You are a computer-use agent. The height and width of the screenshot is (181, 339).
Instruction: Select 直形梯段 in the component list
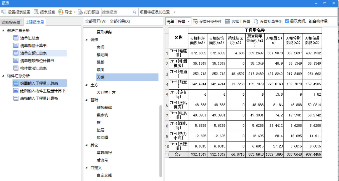[x=104, y=32]
